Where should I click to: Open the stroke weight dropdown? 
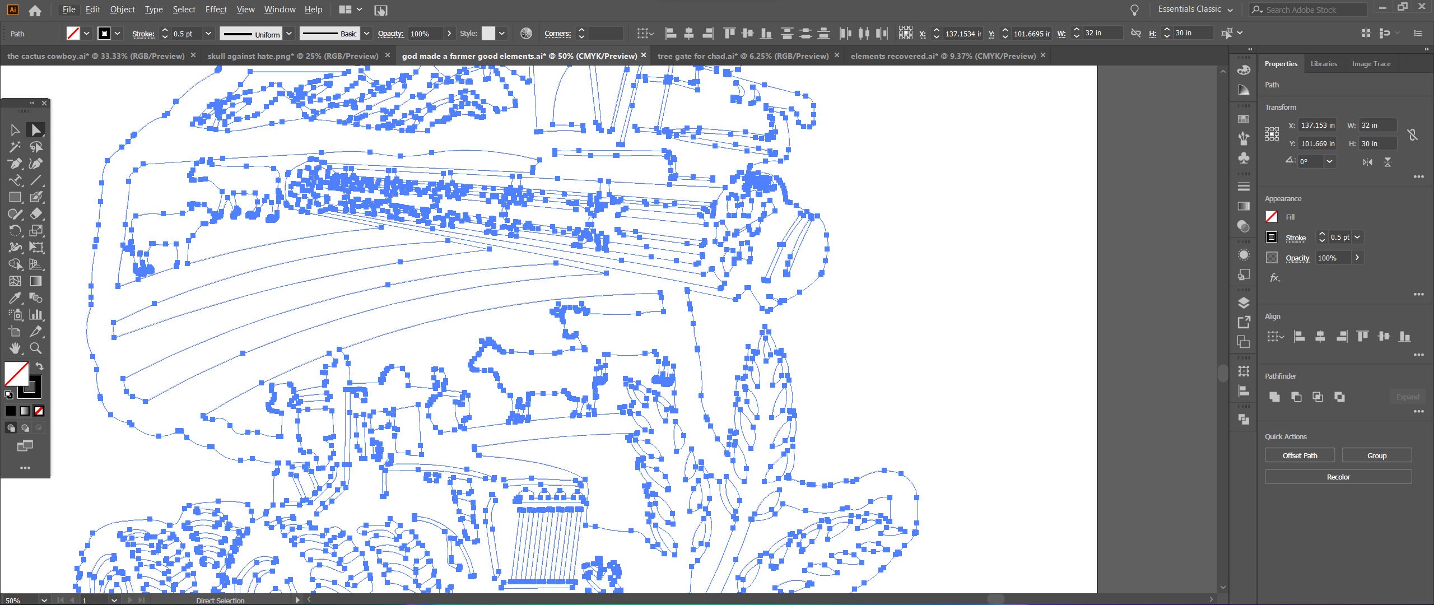[208, 33]
